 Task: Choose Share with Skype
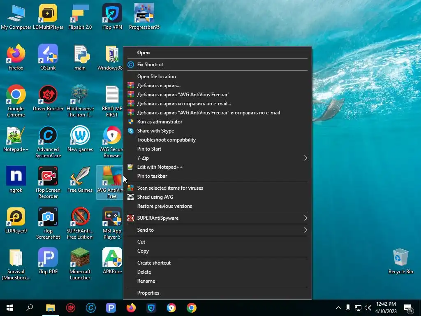[217, 131]
